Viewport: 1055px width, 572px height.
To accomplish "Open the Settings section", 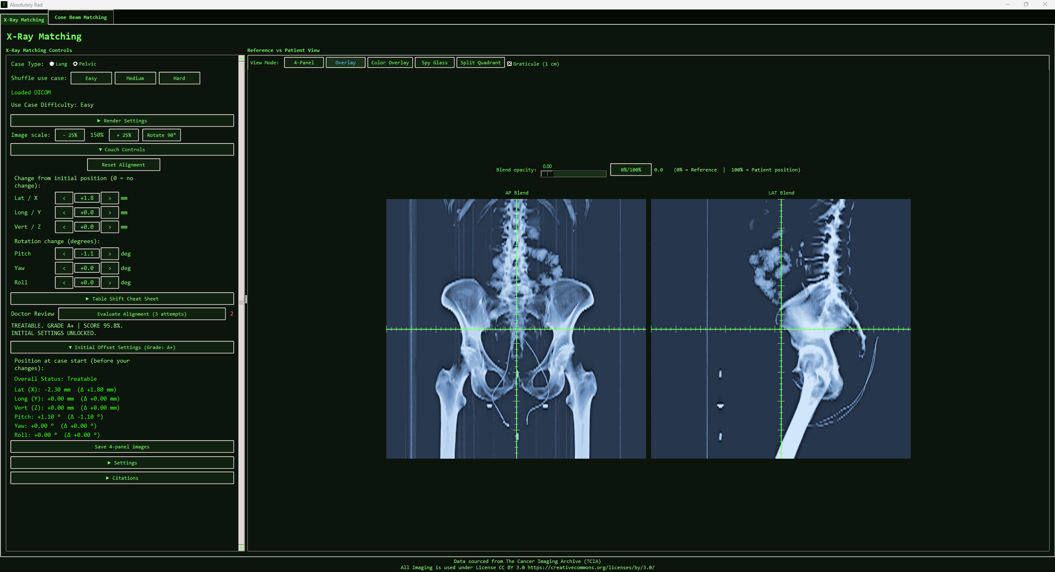I will 122,462.
